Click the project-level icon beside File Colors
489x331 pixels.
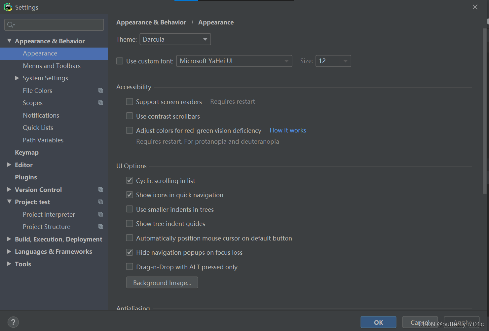click(100, 91)
